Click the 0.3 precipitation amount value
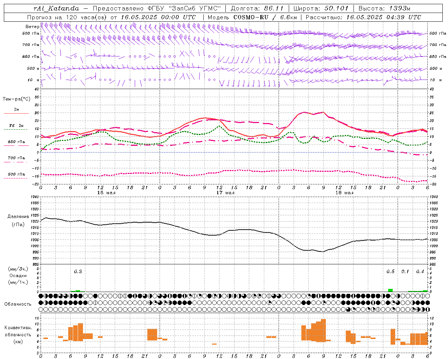This screenshot has width=448, height=359. tap(78, 271)
